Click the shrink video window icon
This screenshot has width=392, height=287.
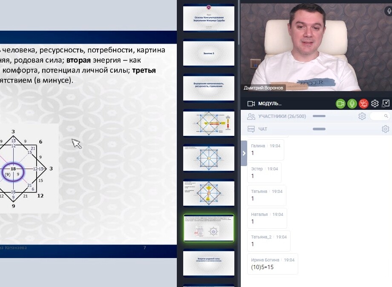[386, 103]
